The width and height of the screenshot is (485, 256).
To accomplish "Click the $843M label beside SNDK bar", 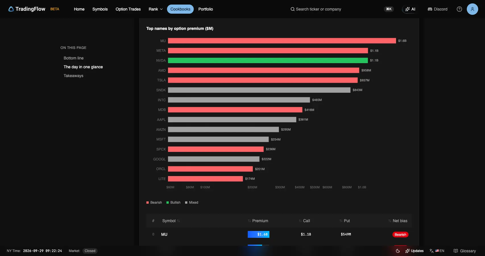I will (x=357, y=90).
